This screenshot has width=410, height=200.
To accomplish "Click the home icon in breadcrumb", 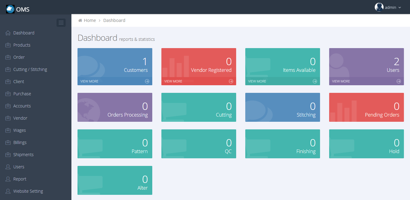I will (x=80, y=20).
